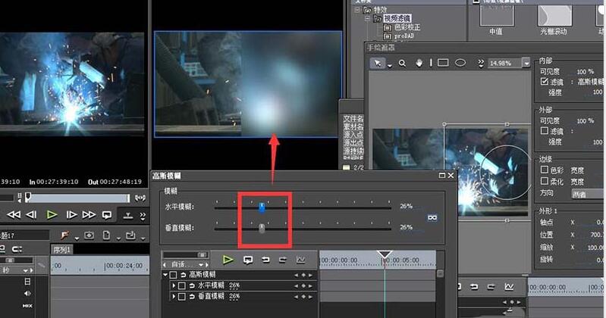Click the audio speaker icon in timeline header

point(27,293)
